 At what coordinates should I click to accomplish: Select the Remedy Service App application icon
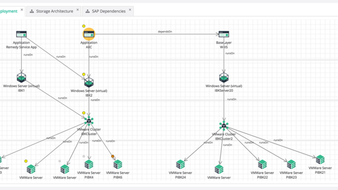21,34
